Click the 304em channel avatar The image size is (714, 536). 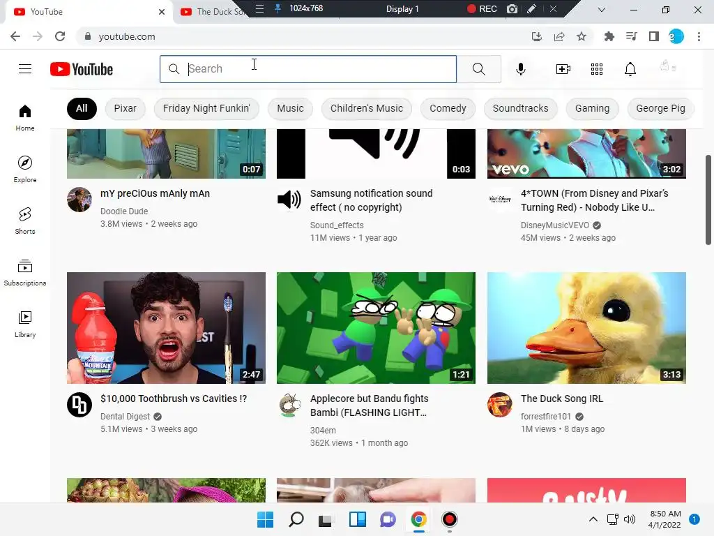(x=289, y=405)
